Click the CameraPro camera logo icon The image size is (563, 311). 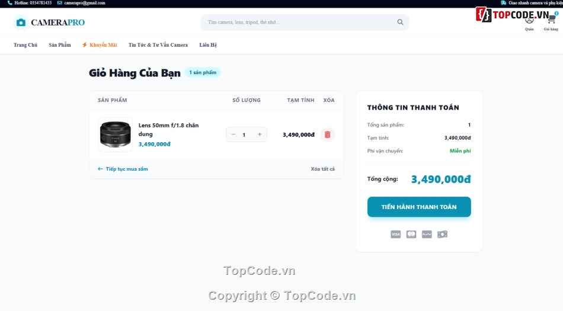[21, 23]
